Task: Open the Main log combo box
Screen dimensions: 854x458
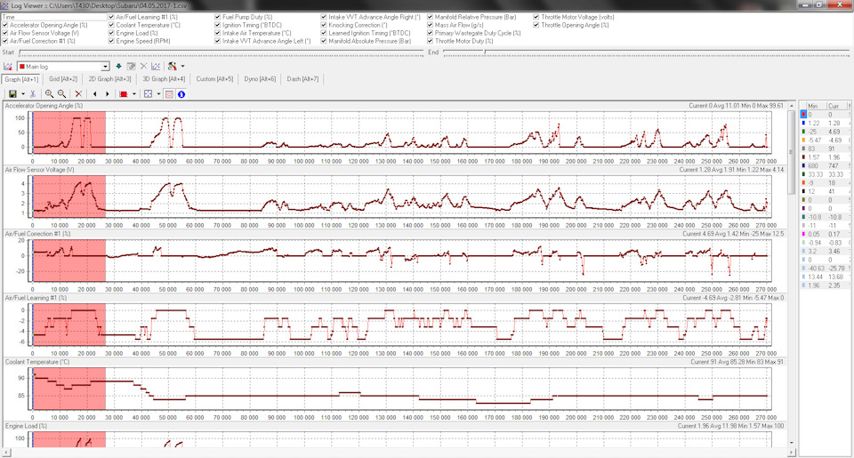Action: coord(63,67)
